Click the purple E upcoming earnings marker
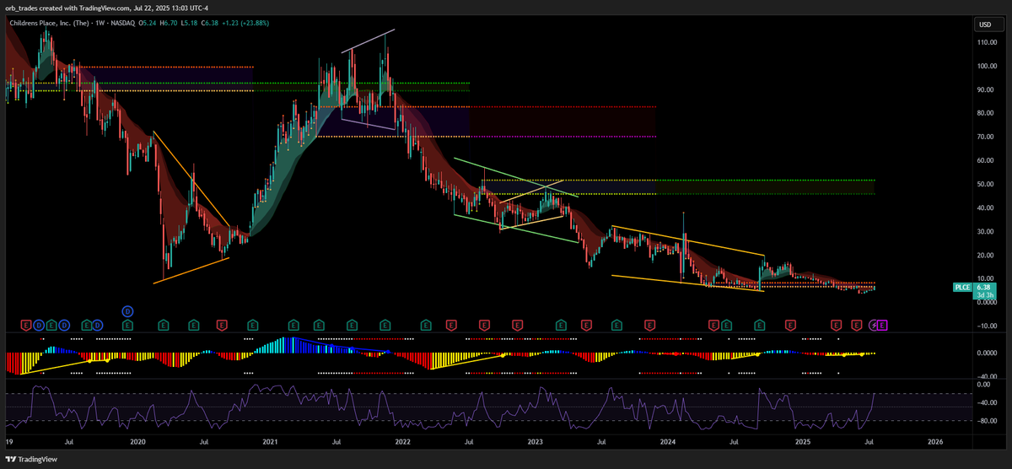Image resolution: width=1012 pixels, height=469 pixels. 884,324
